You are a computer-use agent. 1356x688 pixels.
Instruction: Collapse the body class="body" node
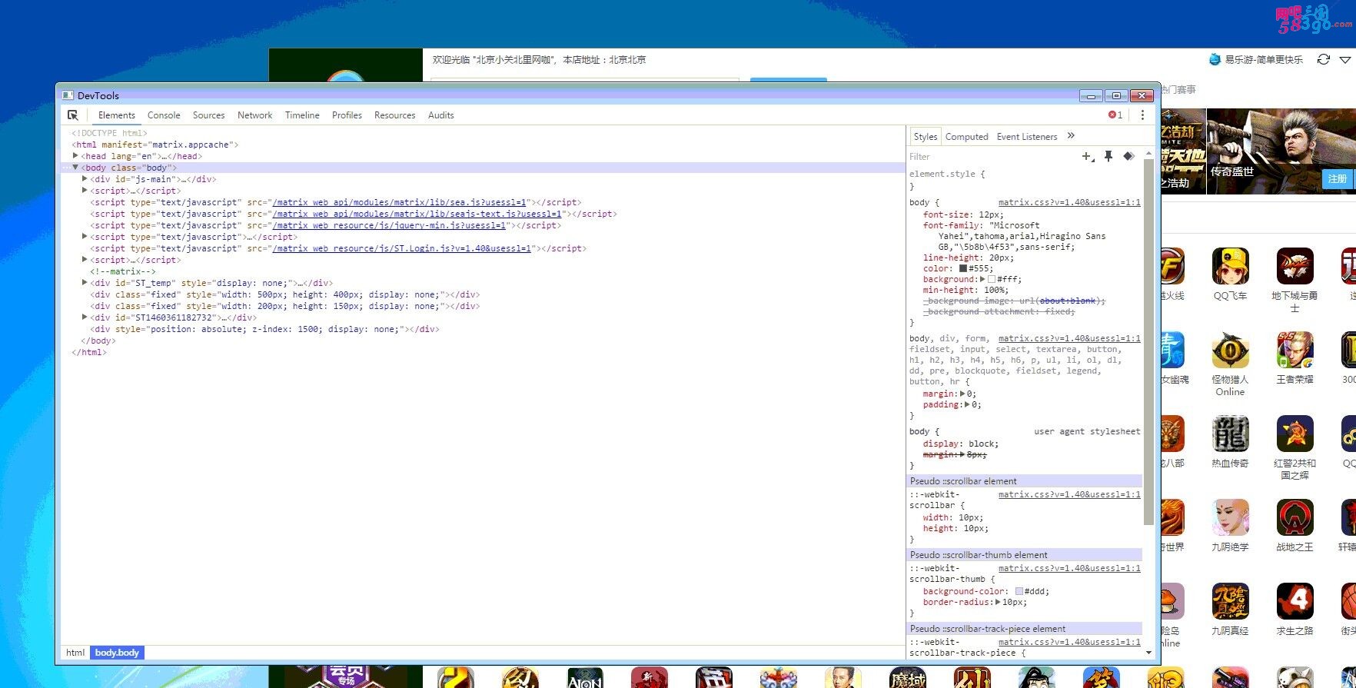[75, 167]
